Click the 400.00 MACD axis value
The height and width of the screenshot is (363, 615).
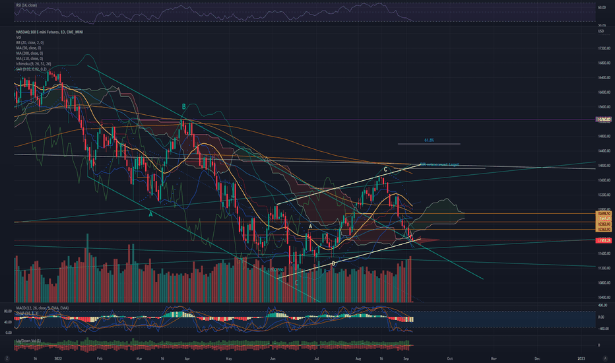(602, 305)
